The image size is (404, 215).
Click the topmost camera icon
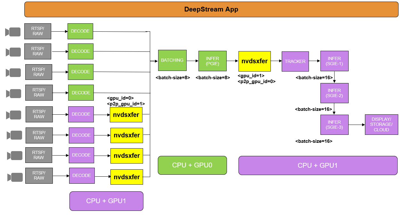pos(13,32)
